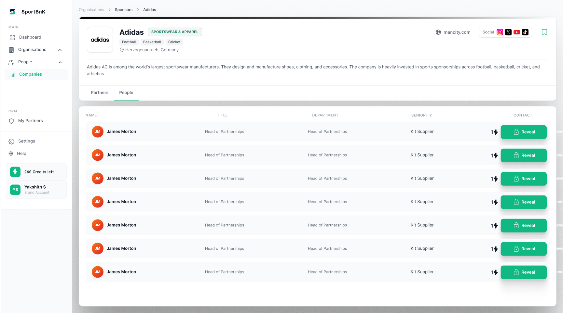This screenshot has height=313, width=563.
Task: Reveal contact for last James Morton row
Action: point(523,272)
